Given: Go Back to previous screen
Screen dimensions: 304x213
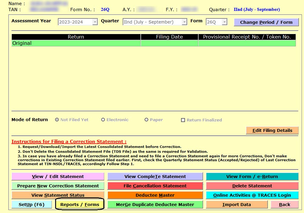Looking at the screenshot, I should pos(285,204).
